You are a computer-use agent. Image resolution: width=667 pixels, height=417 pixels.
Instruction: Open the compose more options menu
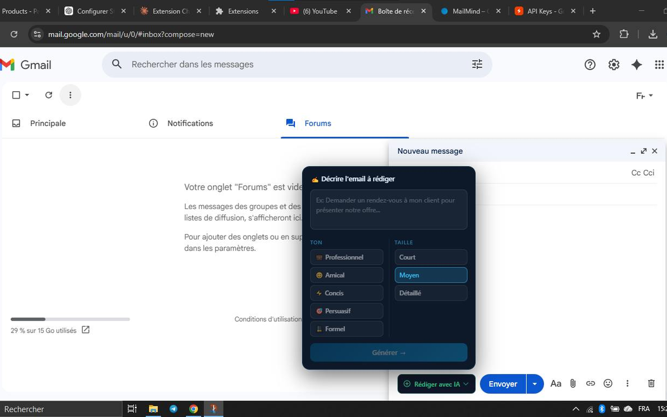coord(627,384)
